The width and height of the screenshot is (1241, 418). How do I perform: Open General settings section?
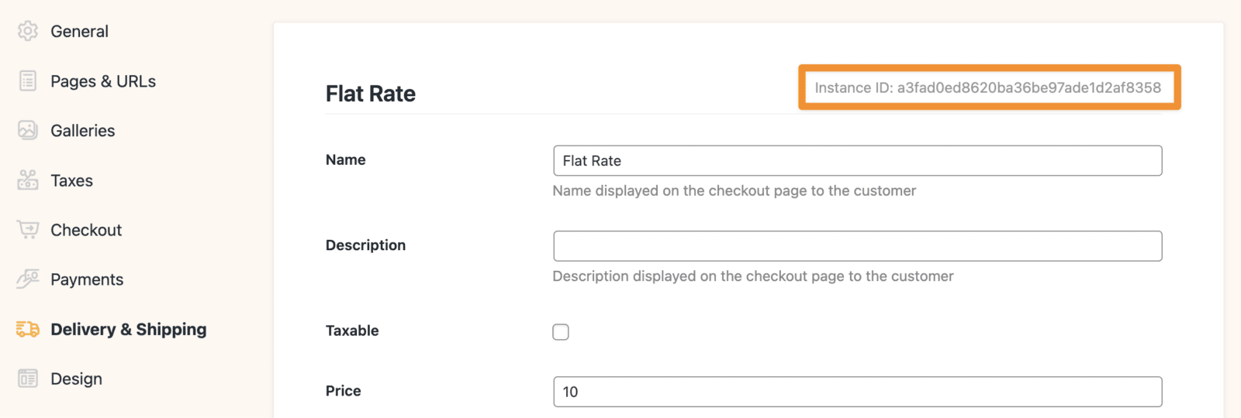79,31
